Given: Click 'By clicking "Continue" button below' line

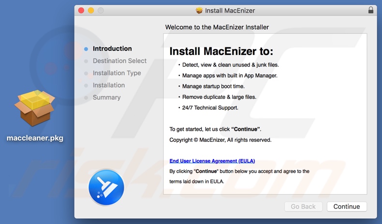Looking at the screenshot, I should [239, 171].
